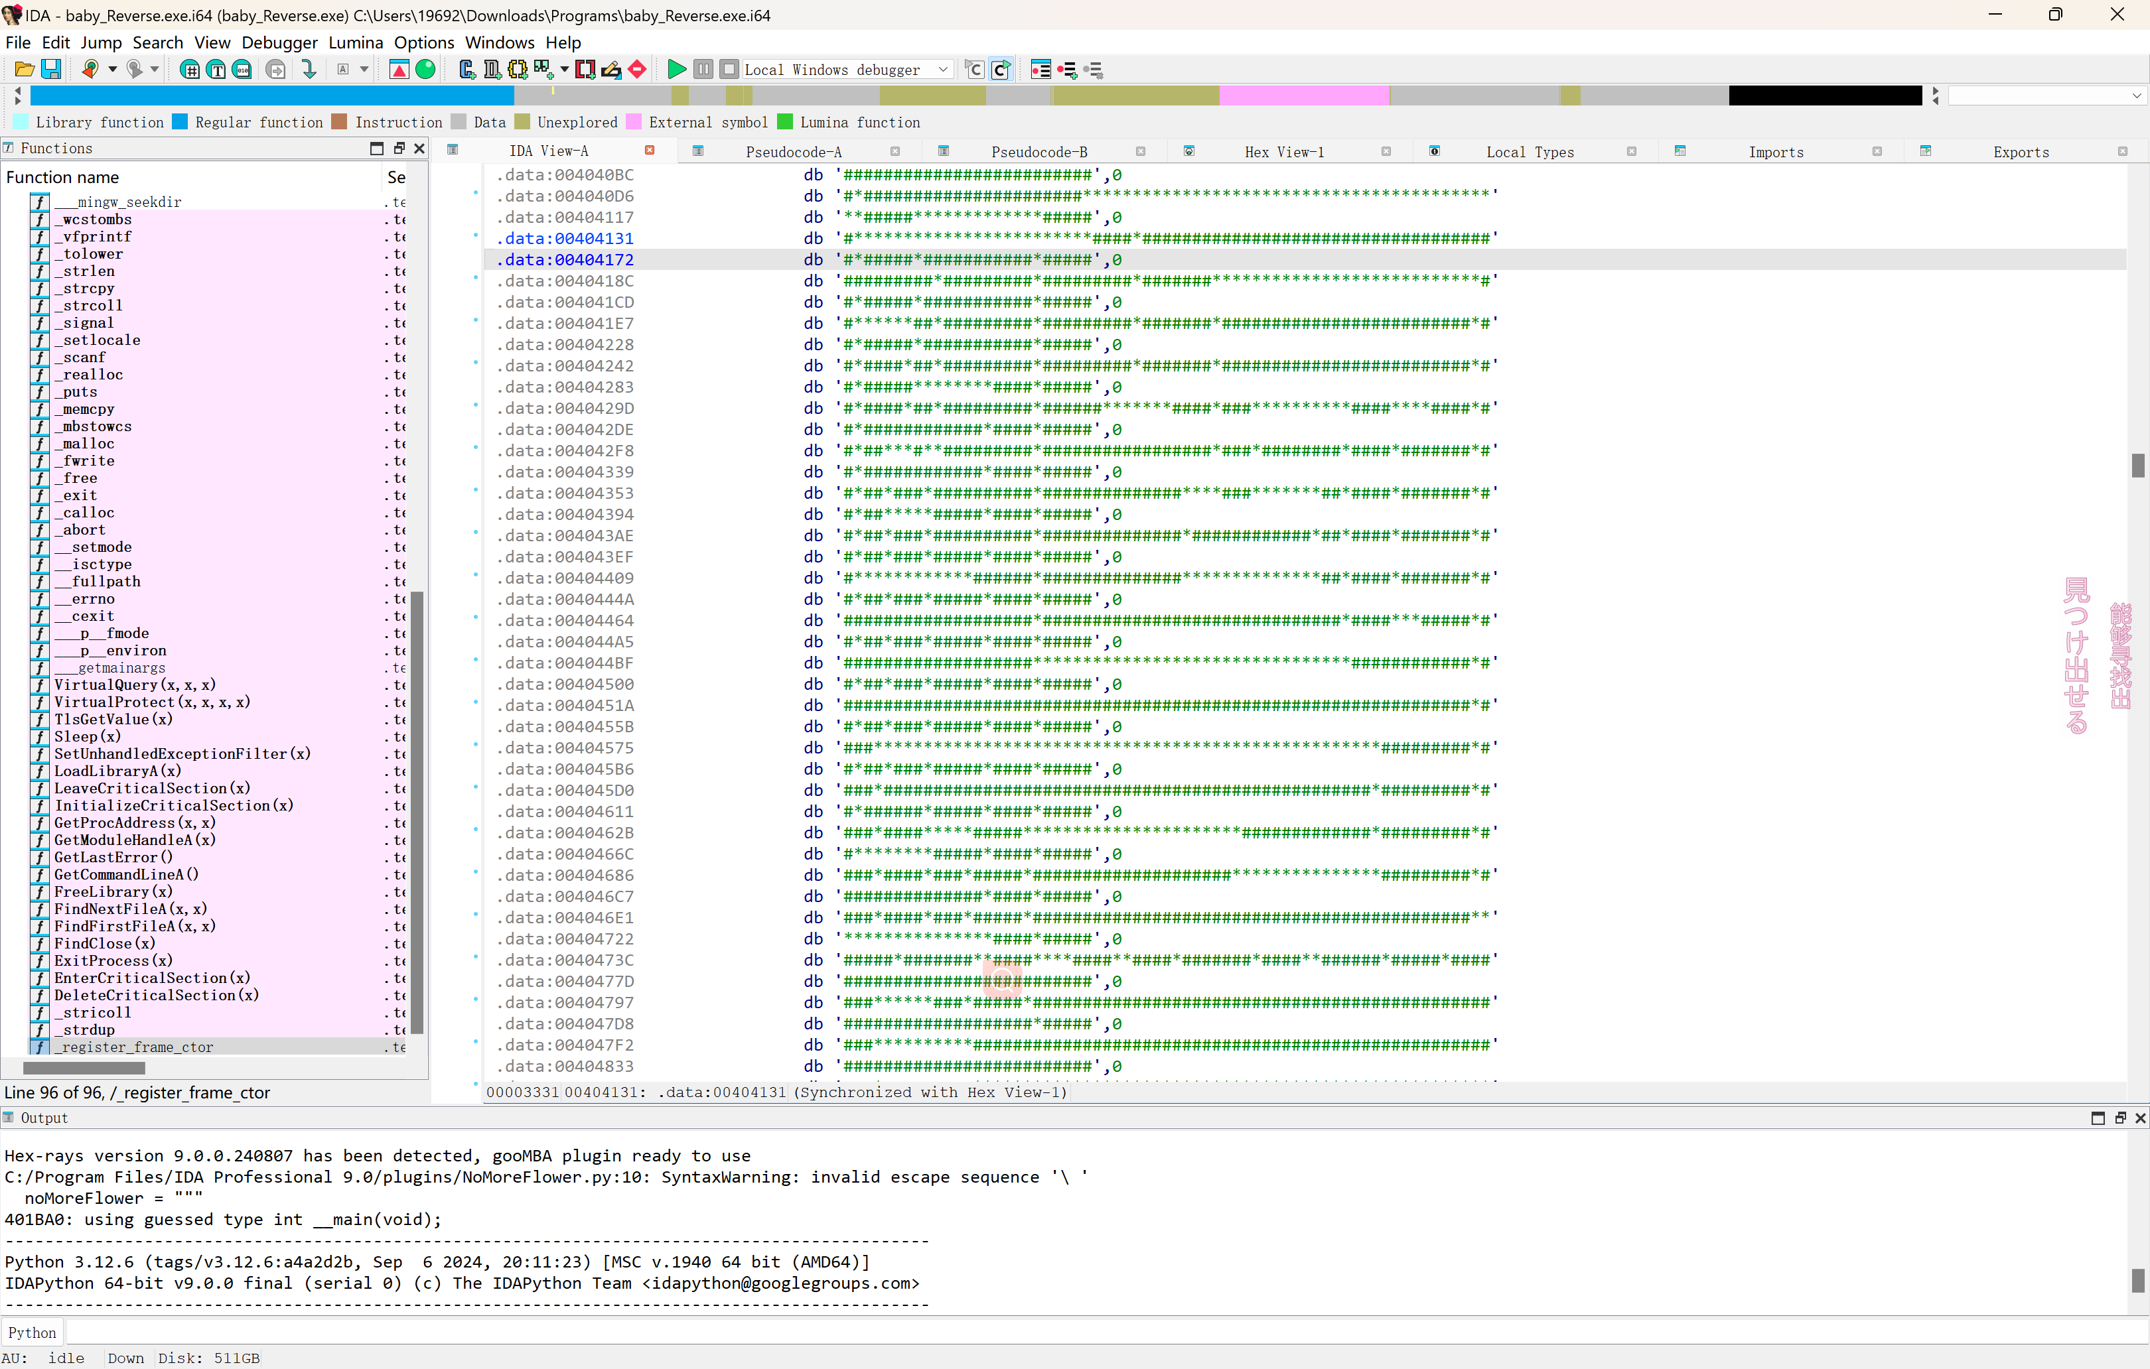Click the jump down arrow toolbar icon

pyautogui.click(x=309, y=70)
